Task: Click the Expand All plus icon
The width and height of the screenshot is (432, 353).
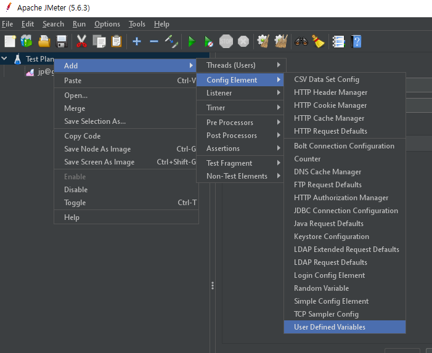Action: [x=137, y=41]
